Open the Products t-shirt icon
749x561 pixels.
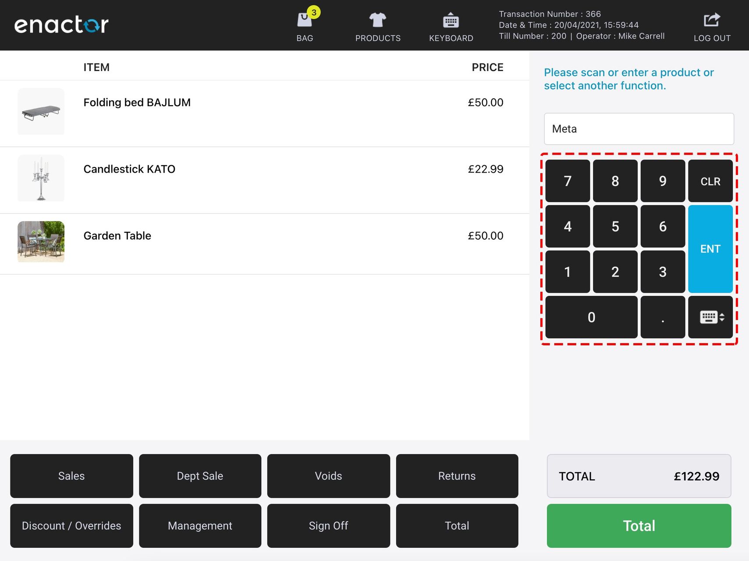coord(377,21)
